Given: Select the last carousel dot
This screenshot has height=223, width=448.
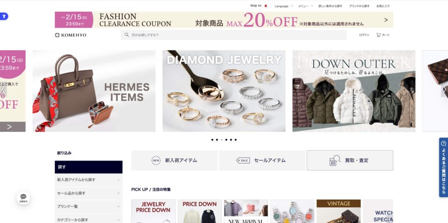Looking at the screenshot, I should coord(235,140).
